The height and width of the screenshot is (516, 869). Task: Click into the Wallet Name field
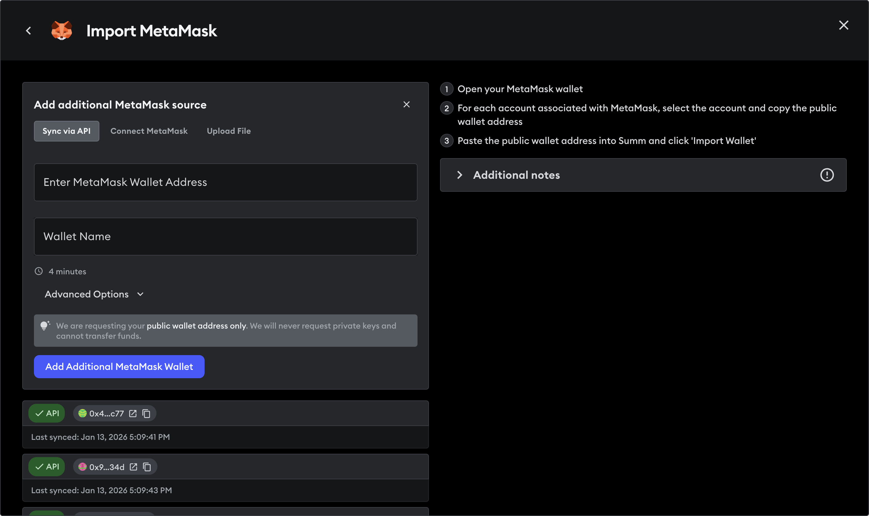coord(226,236)
